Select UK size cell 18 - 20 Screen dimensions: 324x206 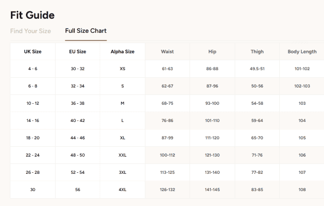[33, 138]
